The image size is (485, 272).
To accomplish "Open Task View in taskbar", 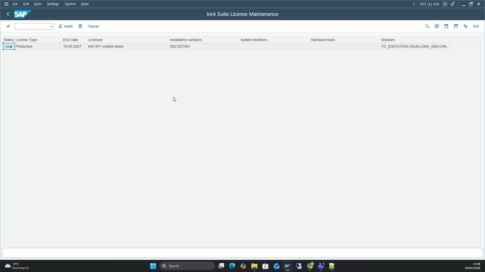I will (x=221, y=266).
